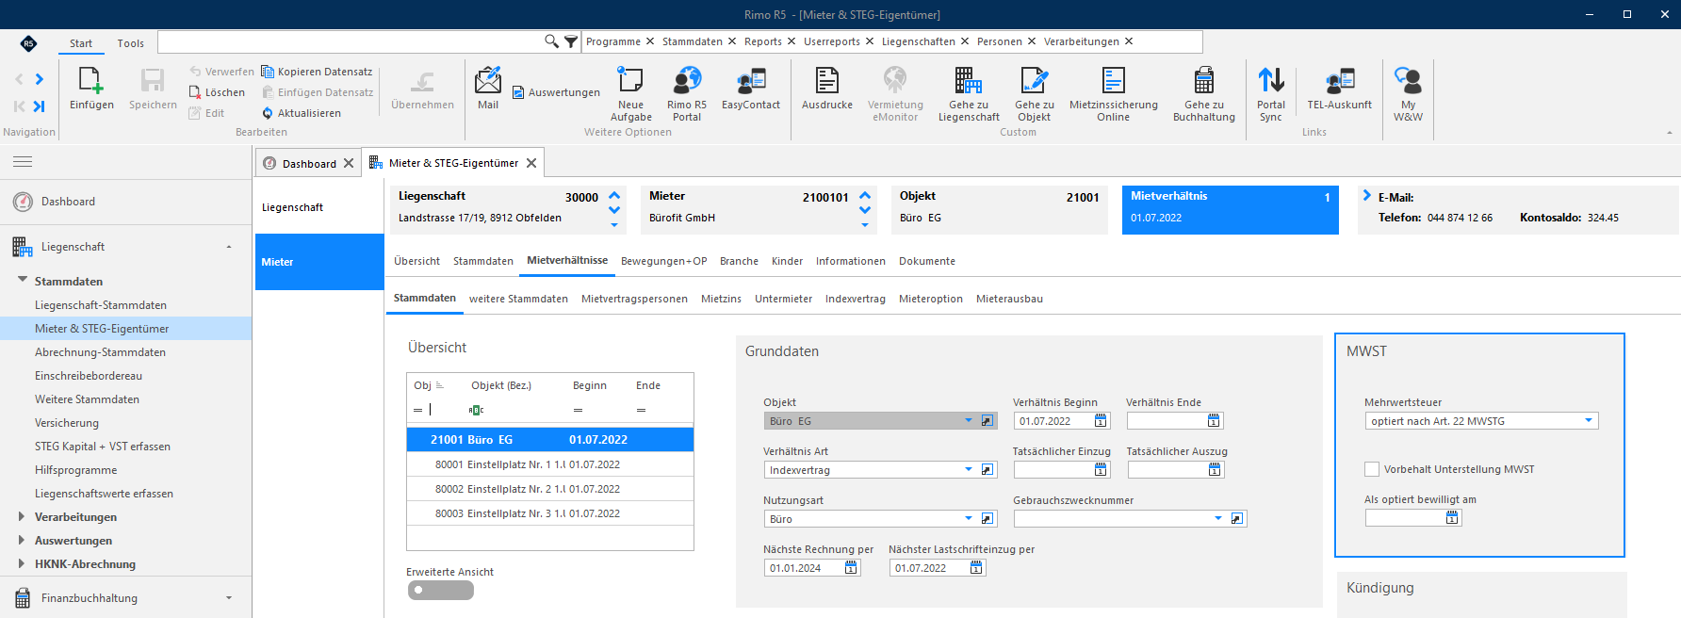Open the Mail function

488,89
